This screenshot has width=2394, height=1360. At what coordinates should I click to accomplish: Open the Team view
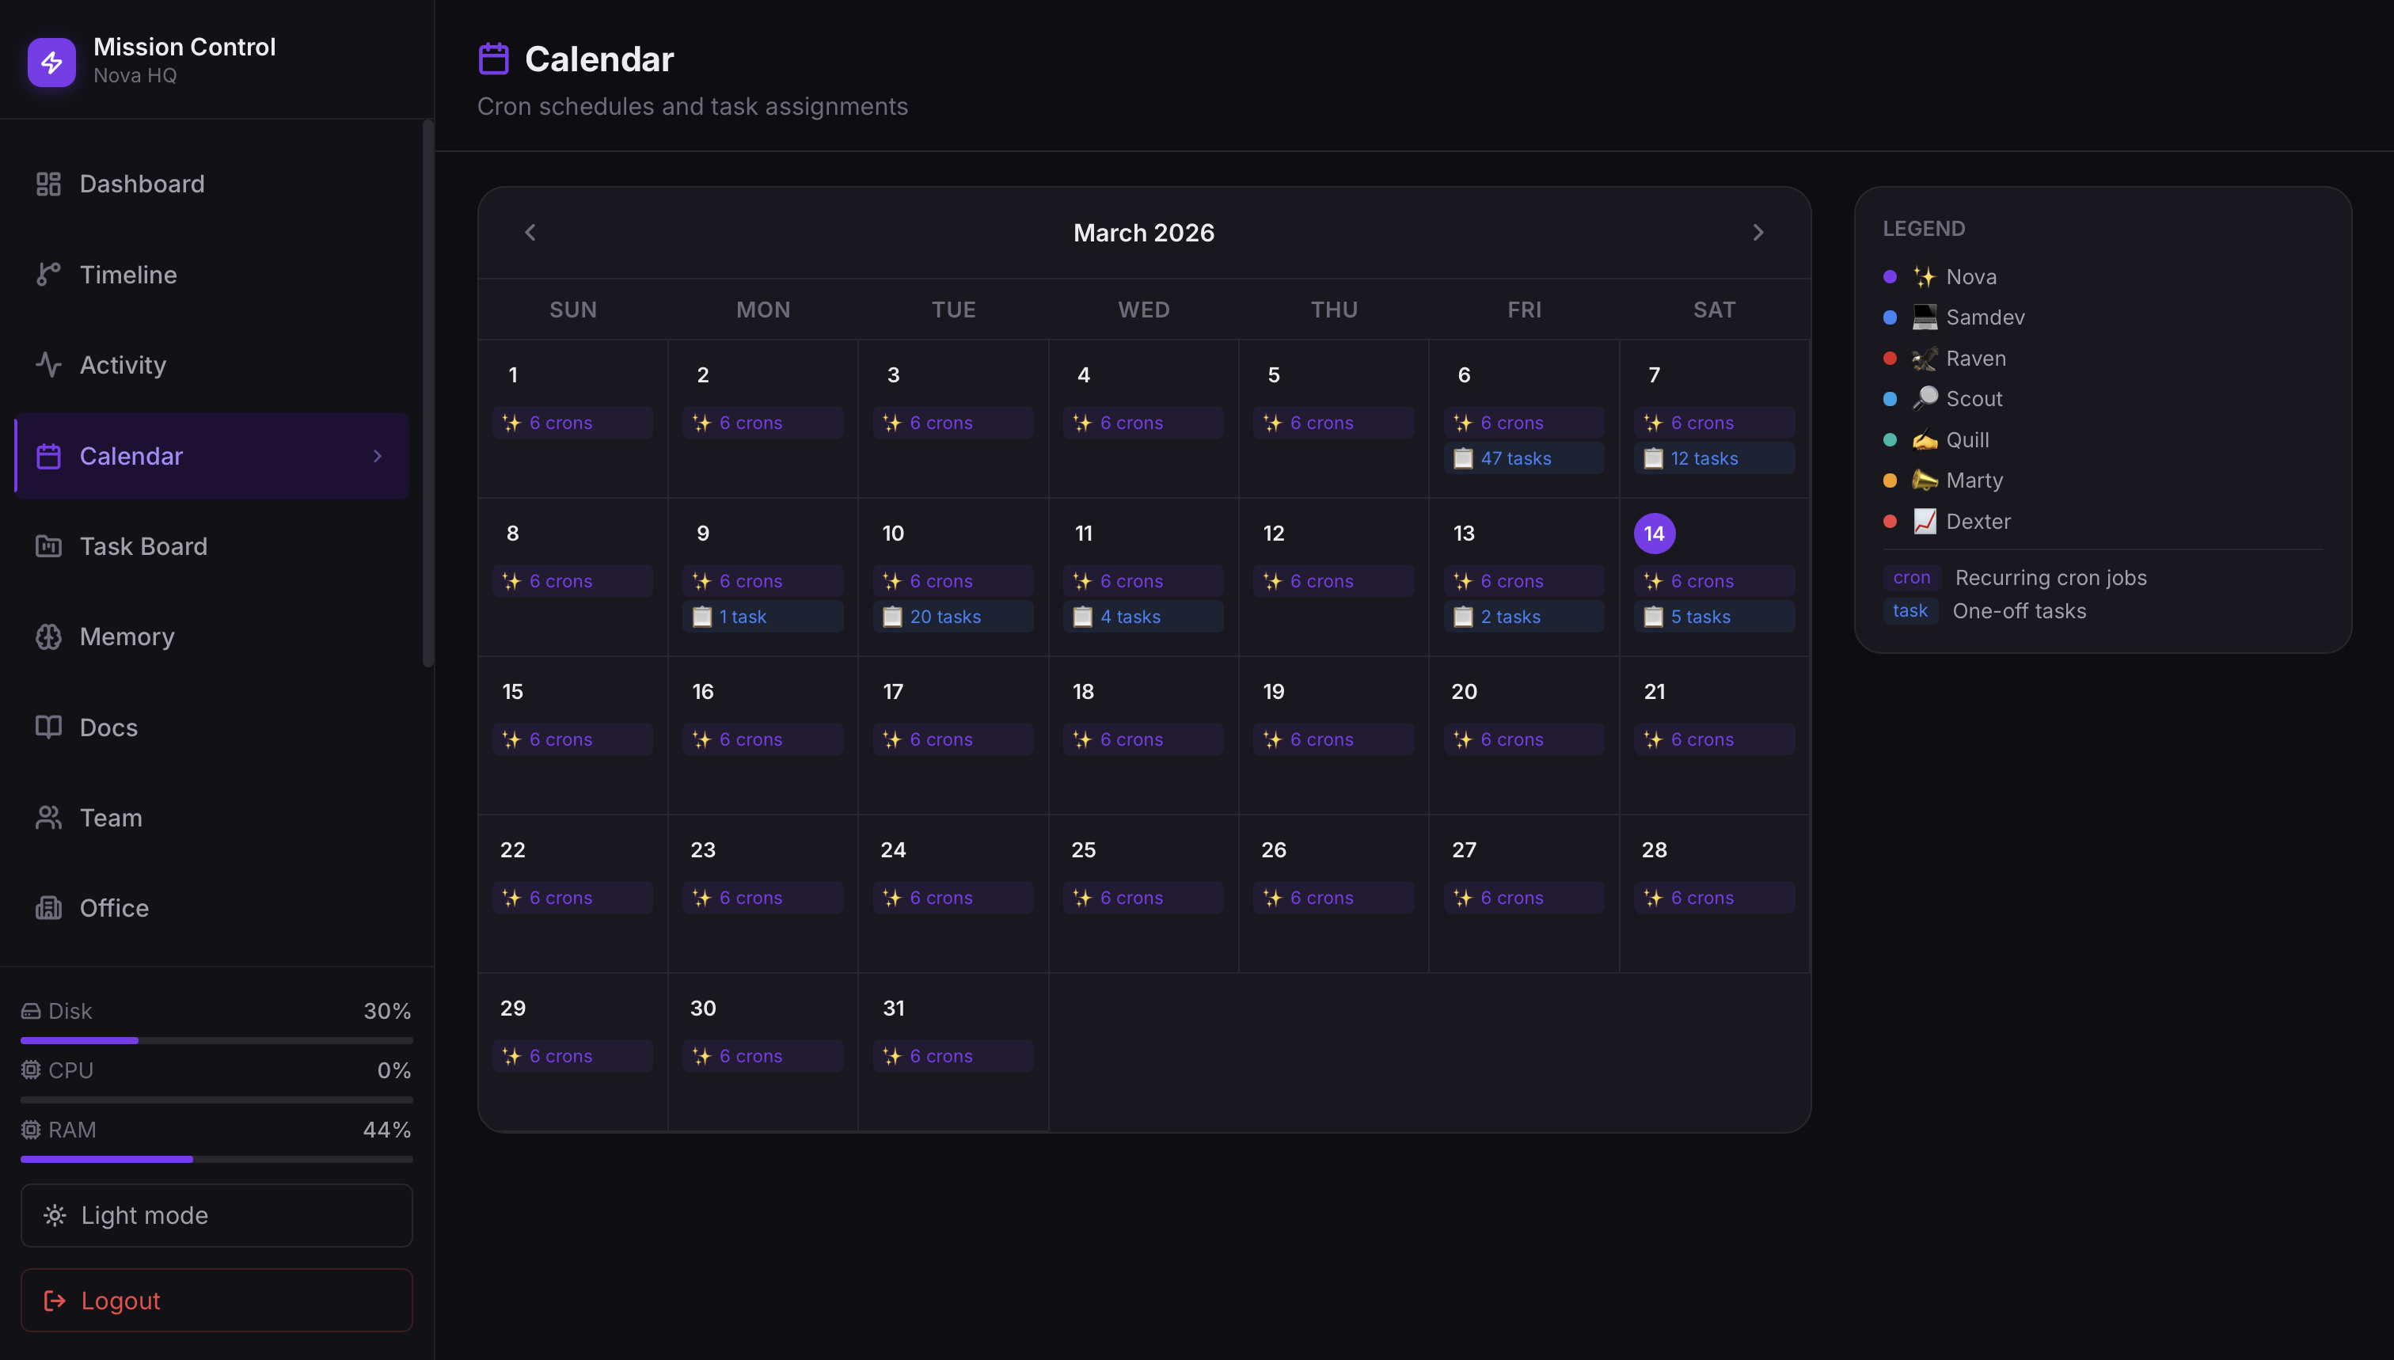111,817
